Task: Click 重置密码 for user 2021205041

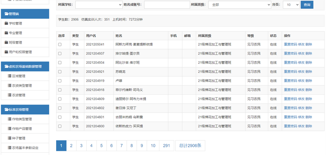Action: click(x=290, y=44)
